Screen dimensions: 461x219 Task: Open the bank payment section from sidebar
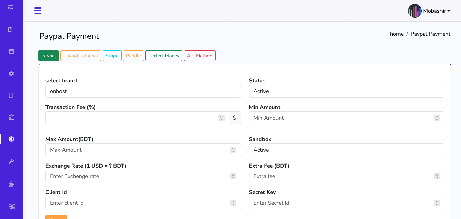[11, 117]
